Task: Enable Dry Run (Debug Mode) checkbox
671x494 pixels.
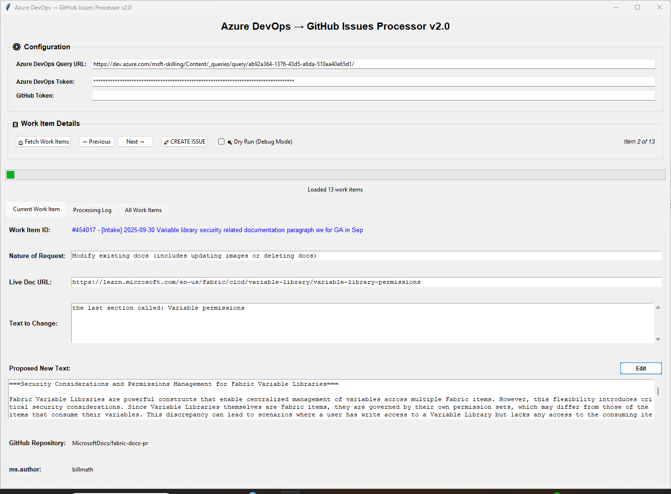Action: tap(221, 142)
